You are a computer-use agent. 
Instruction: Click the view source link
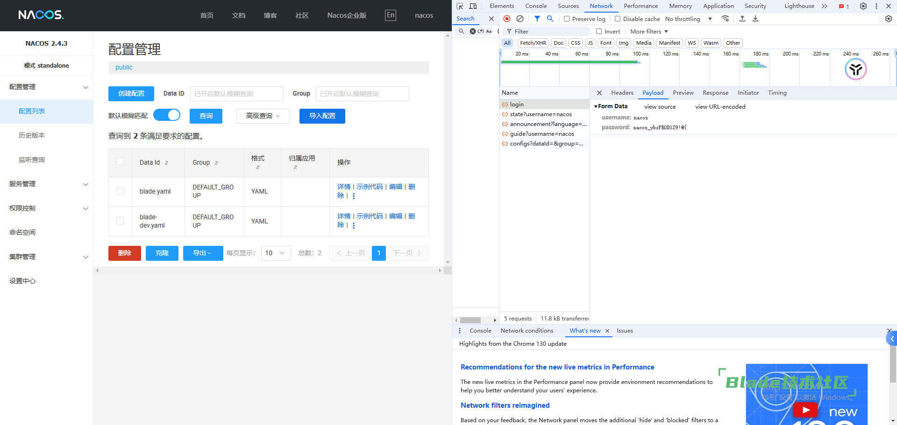[x=660, y=107]
